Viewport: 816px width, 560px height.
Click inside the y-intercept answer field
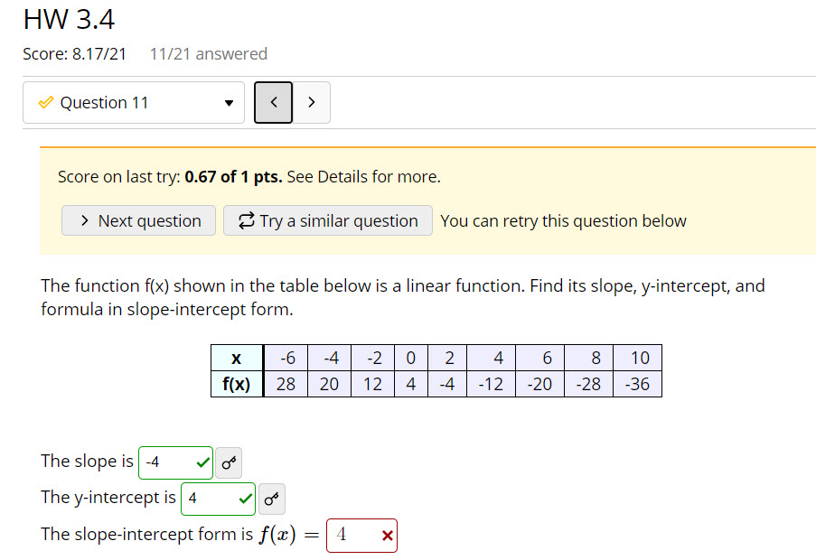coord(208,498)
